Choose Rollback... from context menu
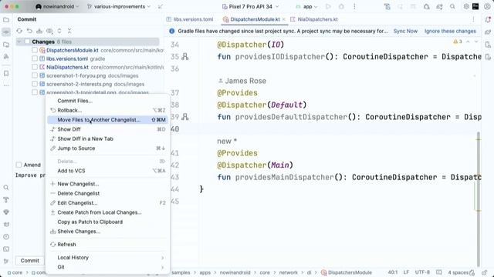The width and height of the screenshot is (494, 277). tap(107, 110)
